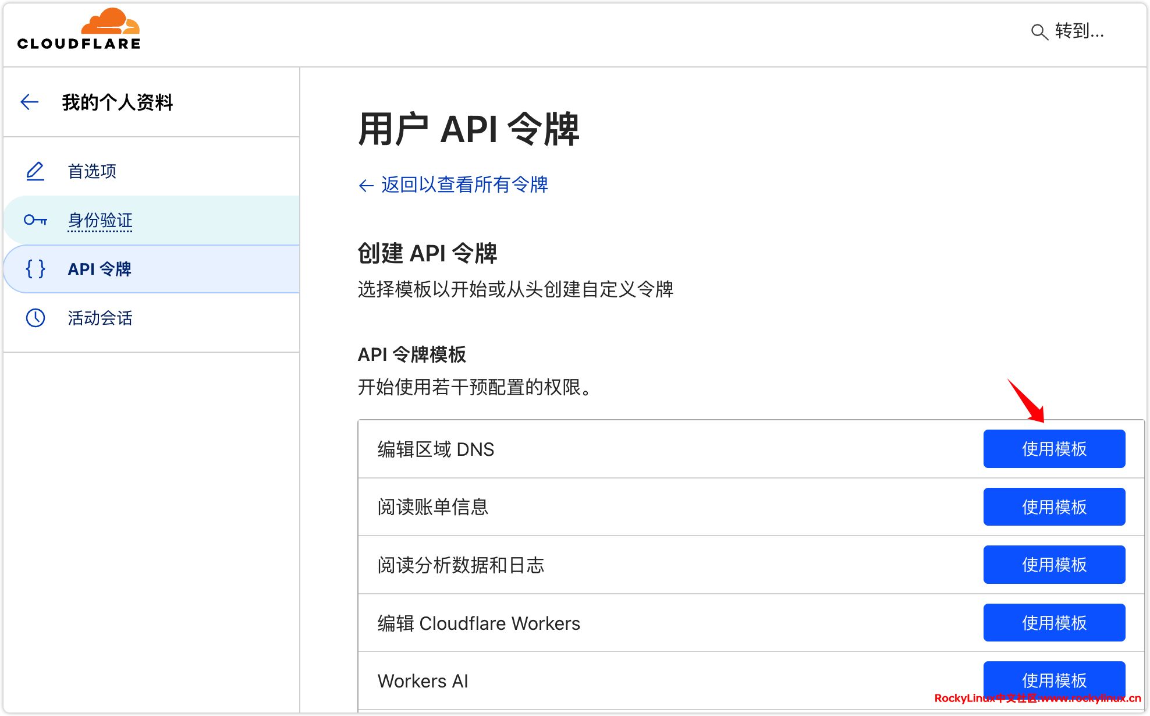Open 首选项 in the sidebar
Viewport: 1150px width, 716px height.
tap(92, 171)
